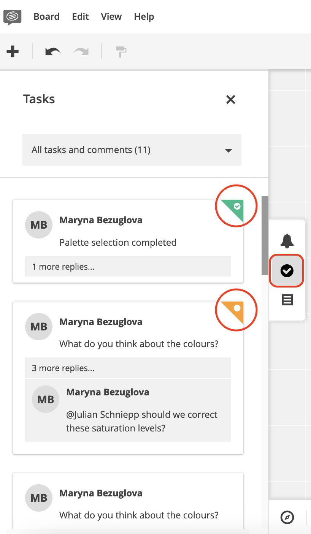Click the compass navigation icon
This screenshot has width=311, height=534.
coord(287,517)
